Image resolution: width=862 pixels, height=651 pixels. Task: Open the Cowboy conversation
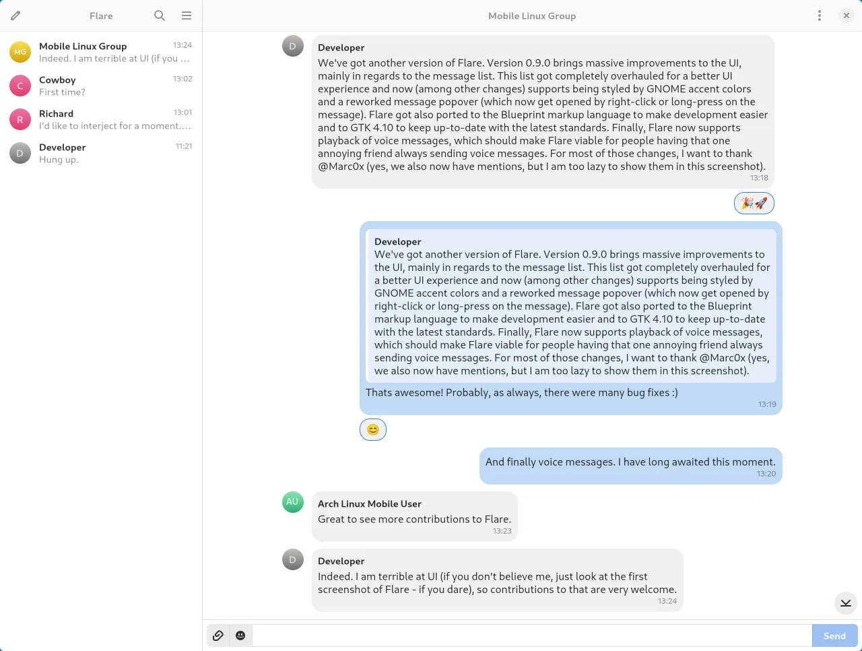101,86
